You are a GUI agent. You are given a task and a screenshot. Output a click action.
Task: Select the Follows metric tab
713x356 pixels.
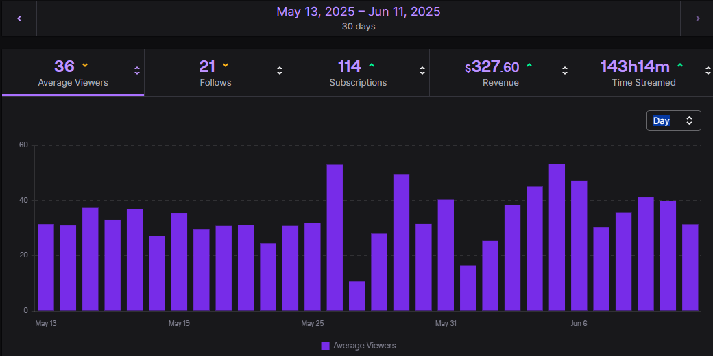[215, 73]
